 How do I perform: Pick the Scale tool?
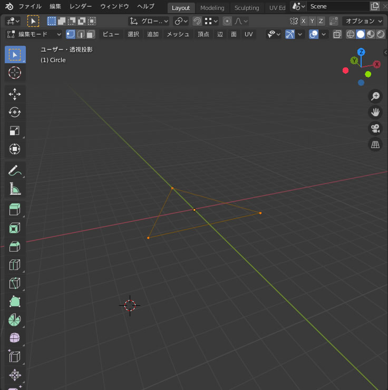(x=15, y=131)
